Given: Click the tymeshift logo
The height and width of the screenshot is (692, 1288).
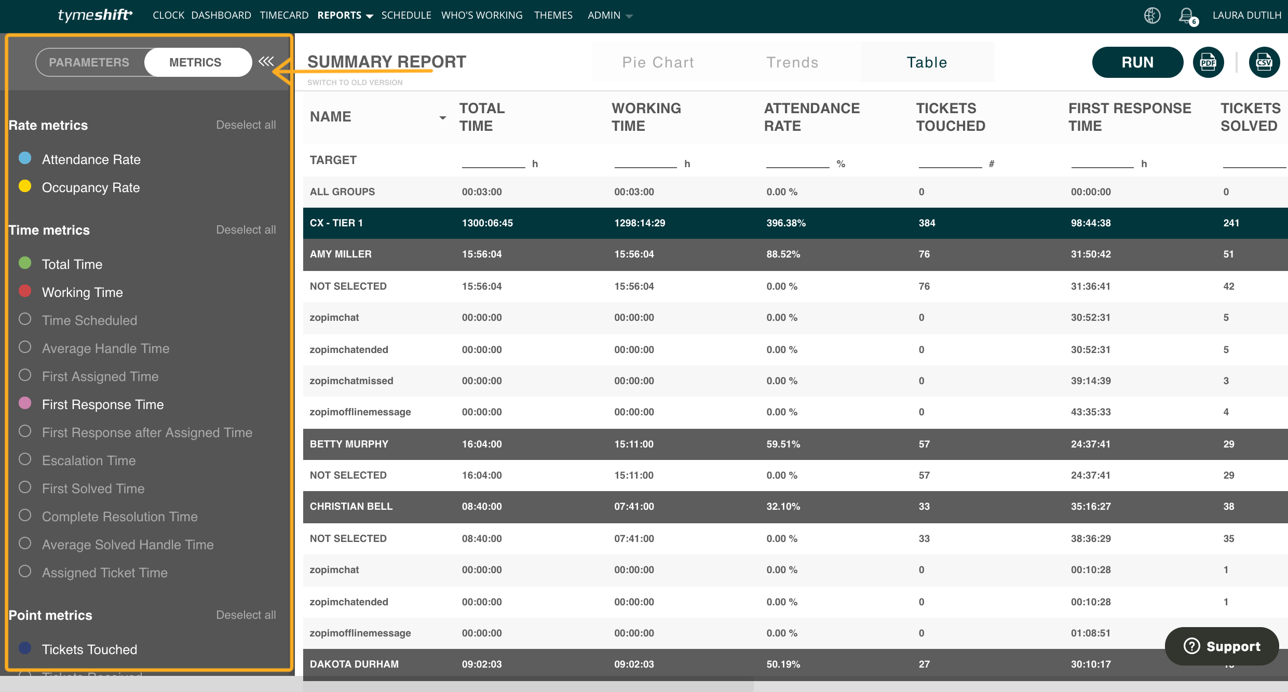Looking at the screenshot, I should (95, 15).
